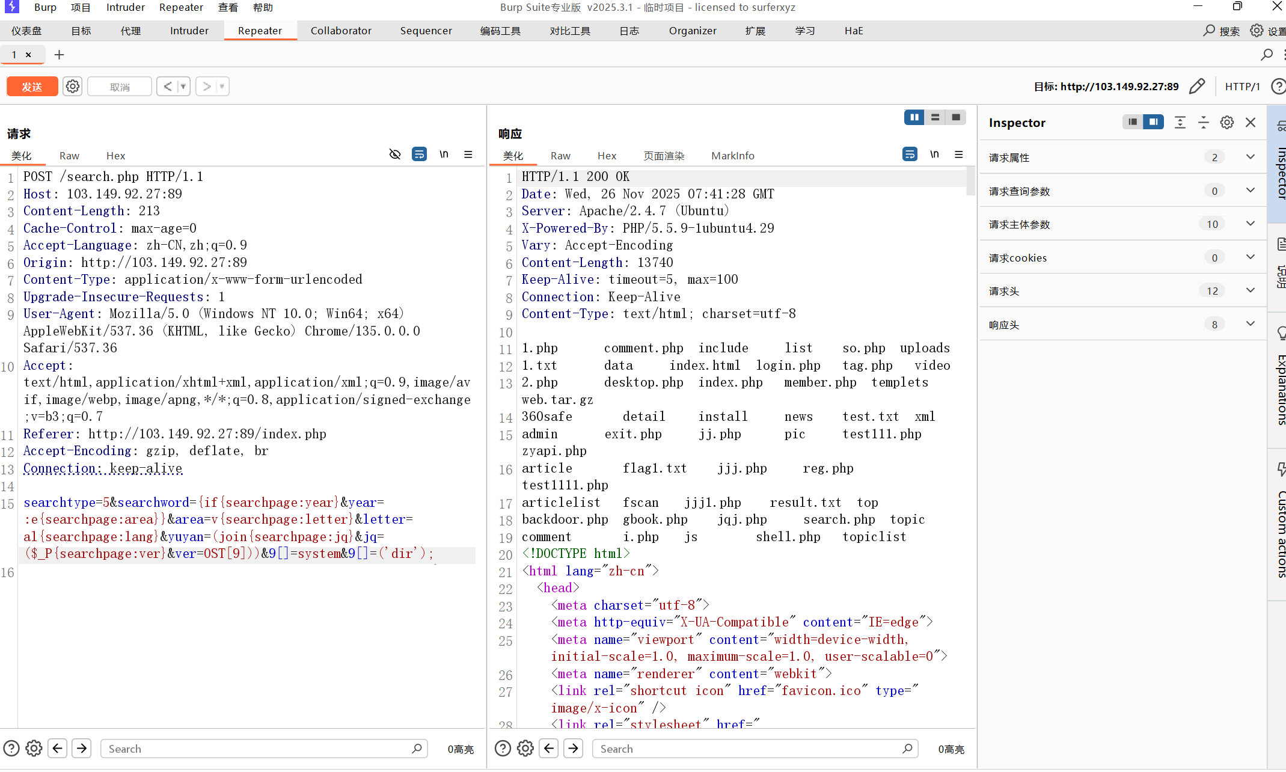Open history dropdown arrow next to back button
The height and width of the screenshot is (772, 1286).
(183, 87)
